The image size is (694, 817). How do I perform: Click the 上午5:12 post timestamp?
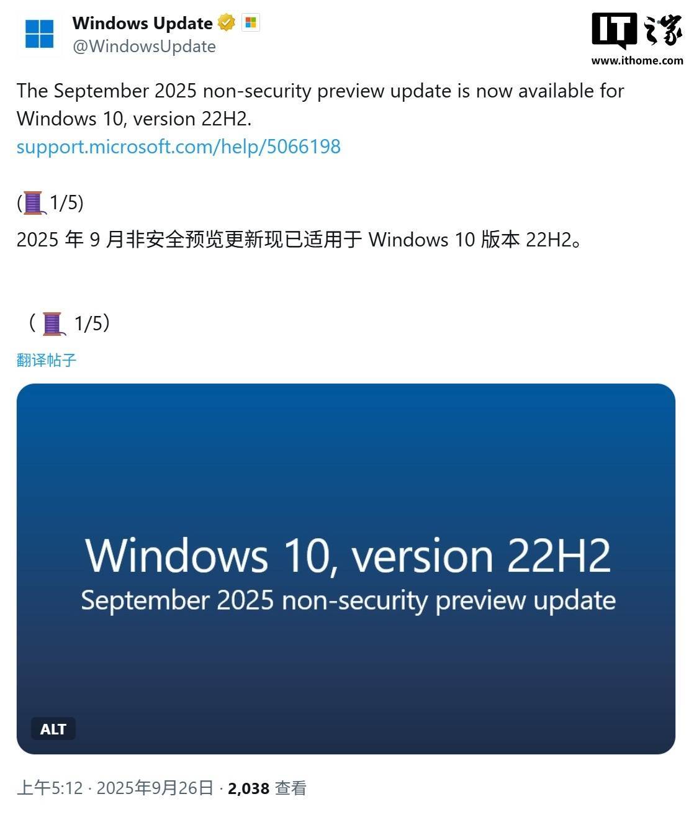50,788
